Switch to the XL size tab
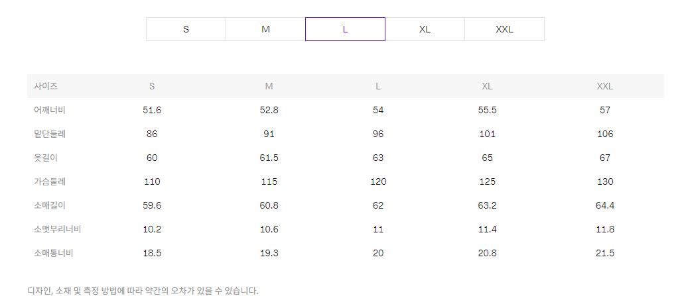 (x=425, y=29)
